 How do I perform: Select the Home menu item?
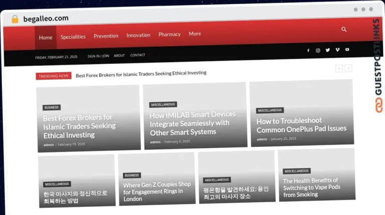pyautogui.click(x=46, y=38)
